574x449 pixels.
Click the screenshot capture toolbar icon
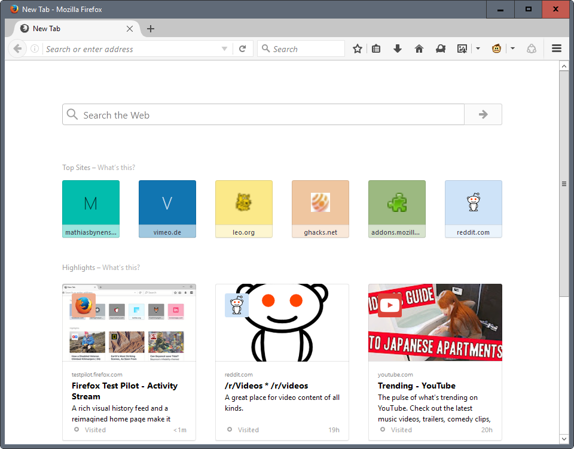click(x=462, y=48)
